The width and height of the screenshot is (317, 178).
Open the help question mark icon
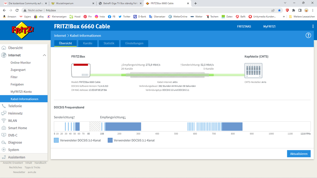tap(308, 35)
